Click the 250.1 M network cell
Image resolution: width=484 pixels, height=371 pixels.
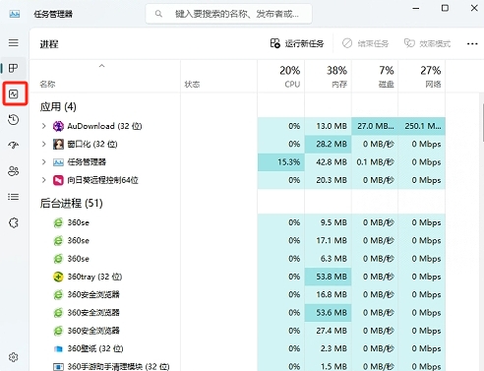(422, 126)
